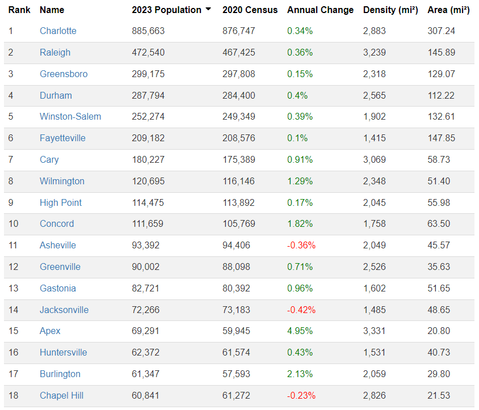This screenshot has height=410, width=479.
Task: Open the Charlotte city link
Action: [x=58, y=31]
